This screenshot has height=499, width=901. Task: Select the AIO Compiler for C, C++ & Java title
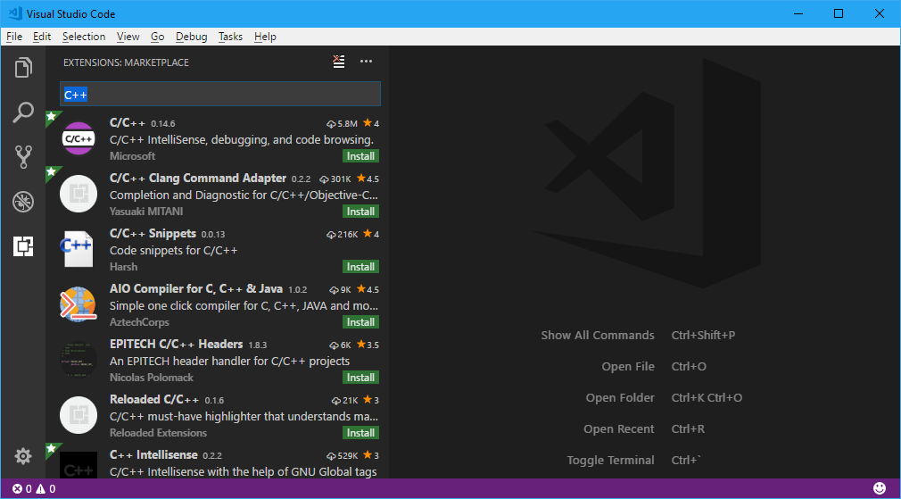click(196, 288)
